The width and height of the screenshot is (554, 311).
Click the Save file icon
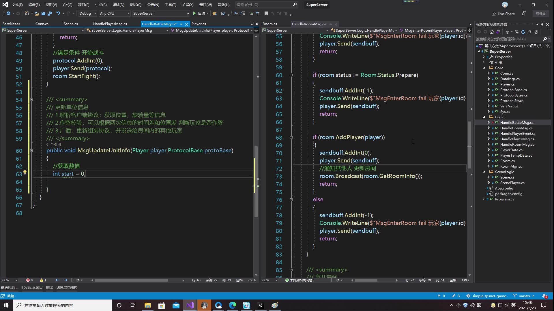[x=43, y=14]
